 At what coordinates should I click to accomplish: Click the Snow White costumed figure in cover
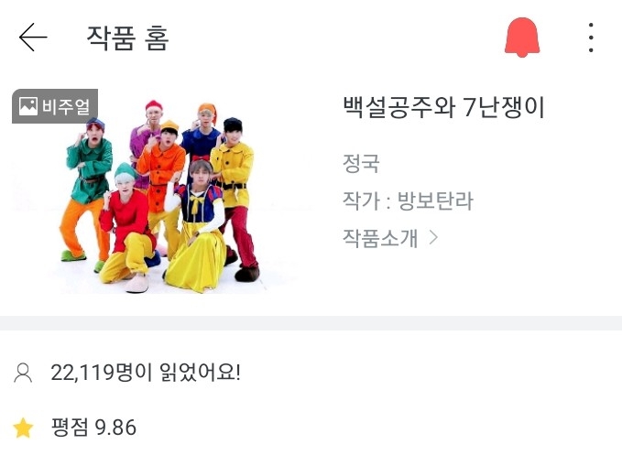click(196, 226)
